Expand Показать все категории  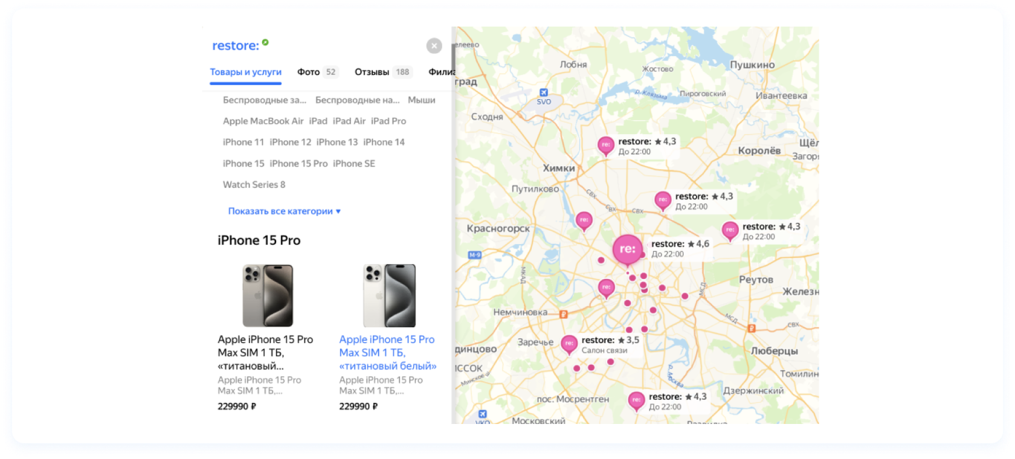(x=285, y=211)
